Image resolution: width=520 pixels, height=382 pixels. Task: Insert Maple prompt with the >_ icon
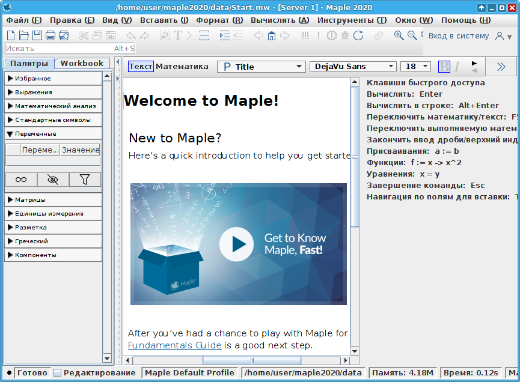[x=191, y=35]
